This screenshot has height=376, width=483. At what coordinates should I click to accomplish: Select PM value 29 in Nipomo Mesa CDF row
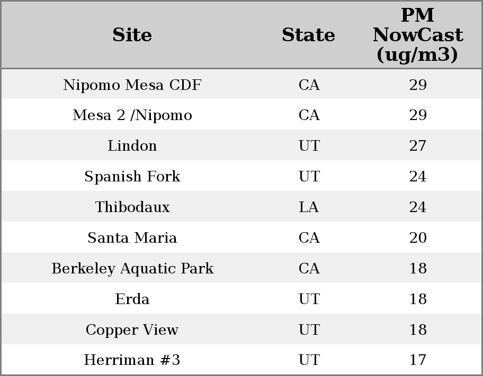coord(418,85)
